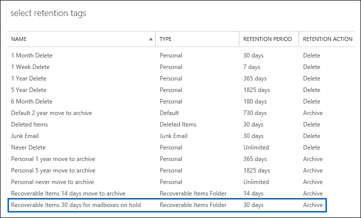Select Default 2 year move to archive

pos(52,113)
